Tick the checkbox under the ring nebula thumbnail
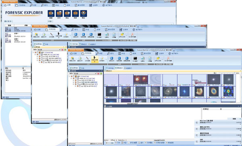242x146 pixels. 208,97
